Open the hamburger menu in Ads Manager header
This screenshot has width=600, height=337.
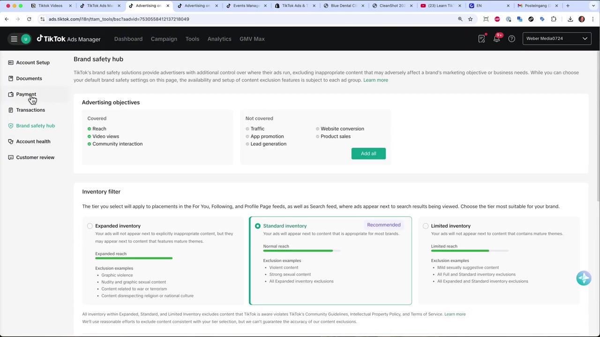pos(14,39)
